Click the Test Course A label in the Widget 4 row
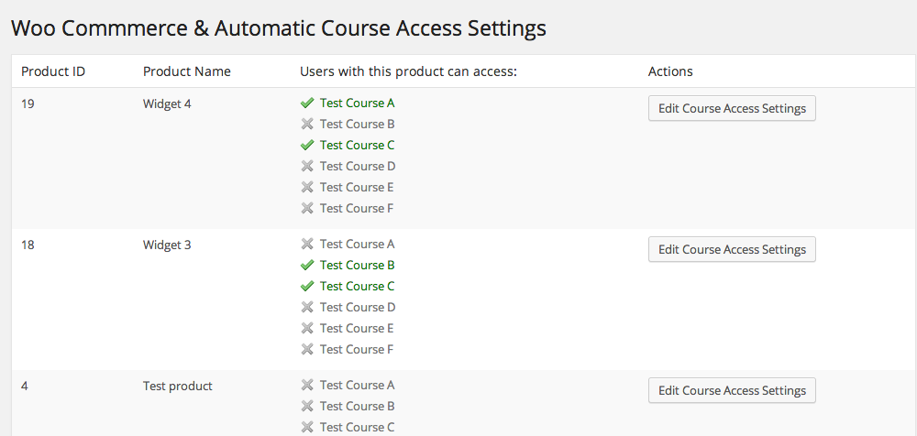This screenshot has height=436, width=917. pyautogui.click(x=358, y=103)
